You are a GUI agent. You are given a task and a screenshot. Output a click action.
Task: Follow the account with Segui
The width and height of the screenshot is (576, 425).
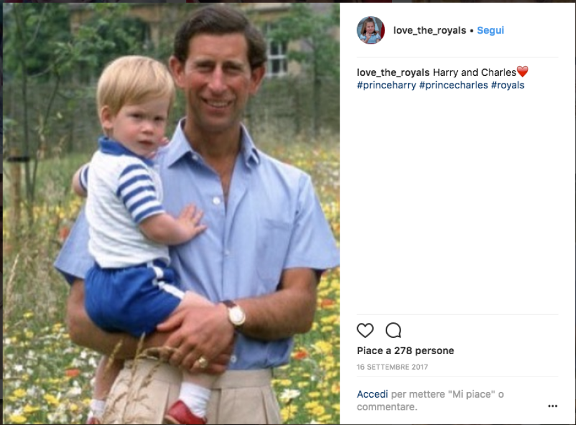pos(490,30)
